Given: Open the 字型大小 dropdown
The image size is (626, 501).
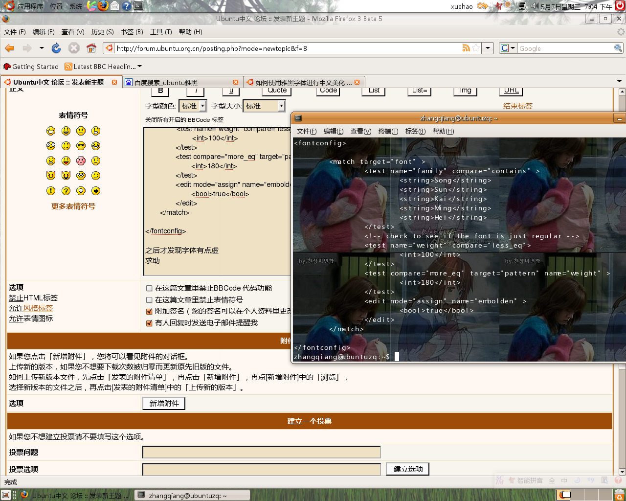Looking at the screenshot, I should [x=264, y=106].
